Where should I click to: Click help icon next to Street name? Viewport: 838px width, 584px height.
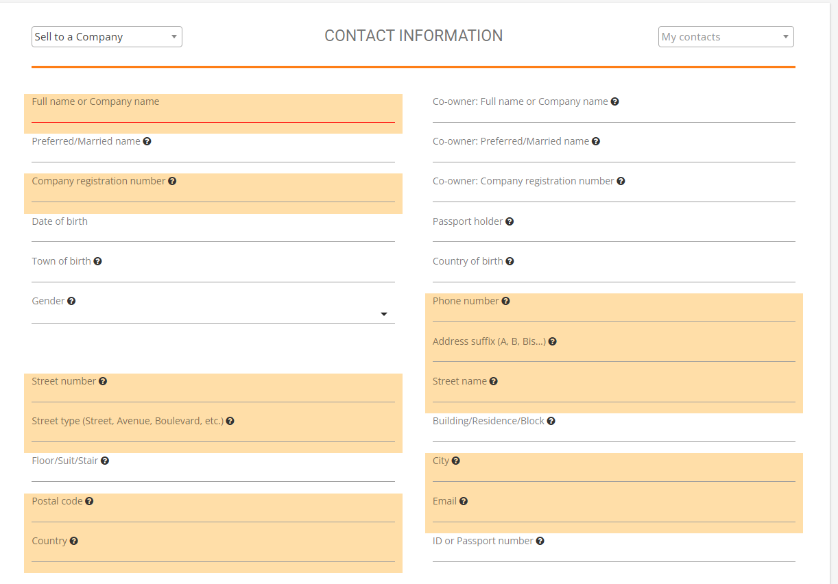(494, 381)
